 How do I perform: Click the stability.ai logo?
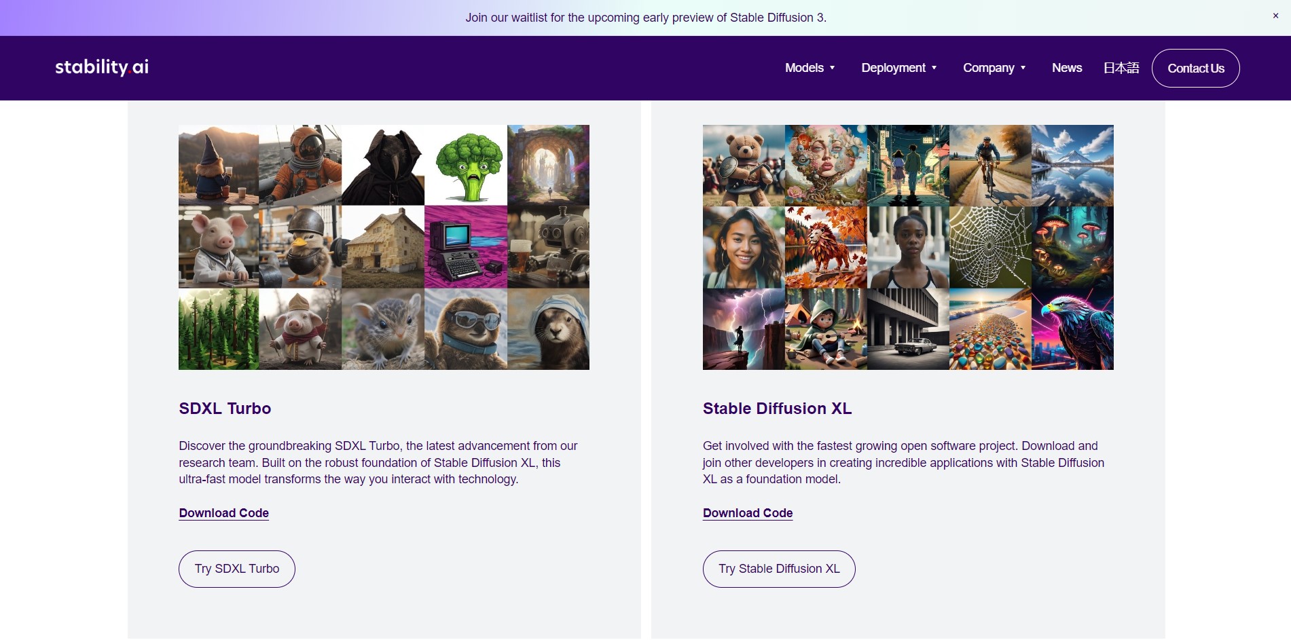point(102,67)
